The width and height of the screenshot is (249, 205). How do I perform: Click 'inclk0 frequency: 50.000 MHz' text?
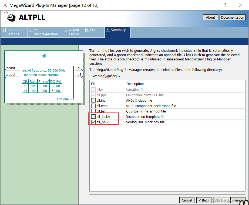[44, 71]
